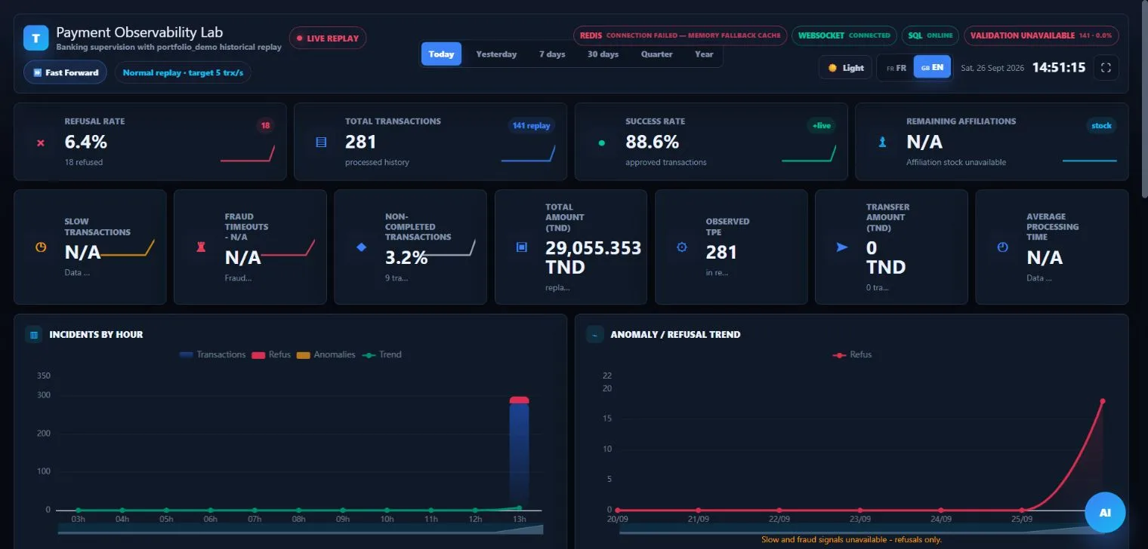
Task: Click the Anomaly / Refusal Trend icon
Action: coord(595,334)
